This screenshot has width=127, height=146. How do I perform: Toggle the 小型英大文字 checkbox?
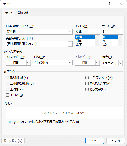click(x=87, y=78)
